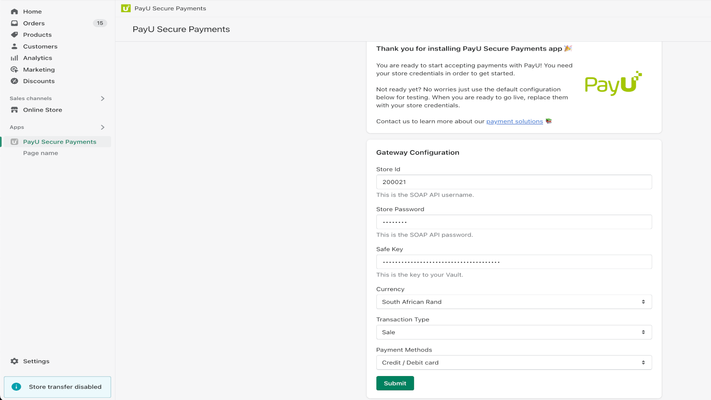This screenshot has height=400, width=711.
Task: Follow the payment solutions link
Action: click(x=515, y=121)
